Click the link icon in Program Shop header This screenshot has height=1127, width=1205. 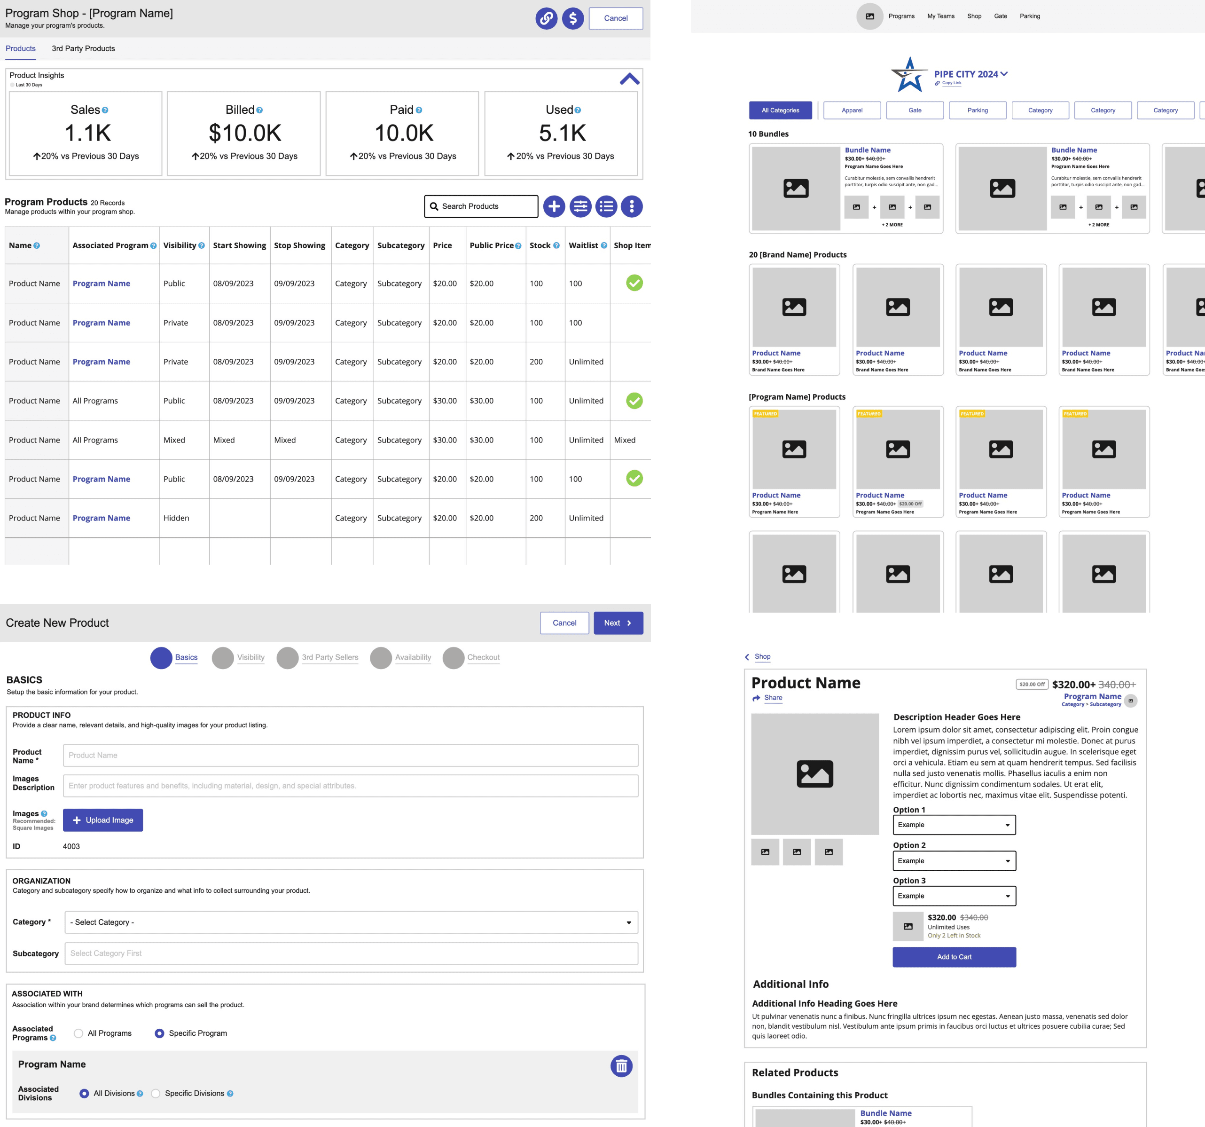[x=546, y=18]
